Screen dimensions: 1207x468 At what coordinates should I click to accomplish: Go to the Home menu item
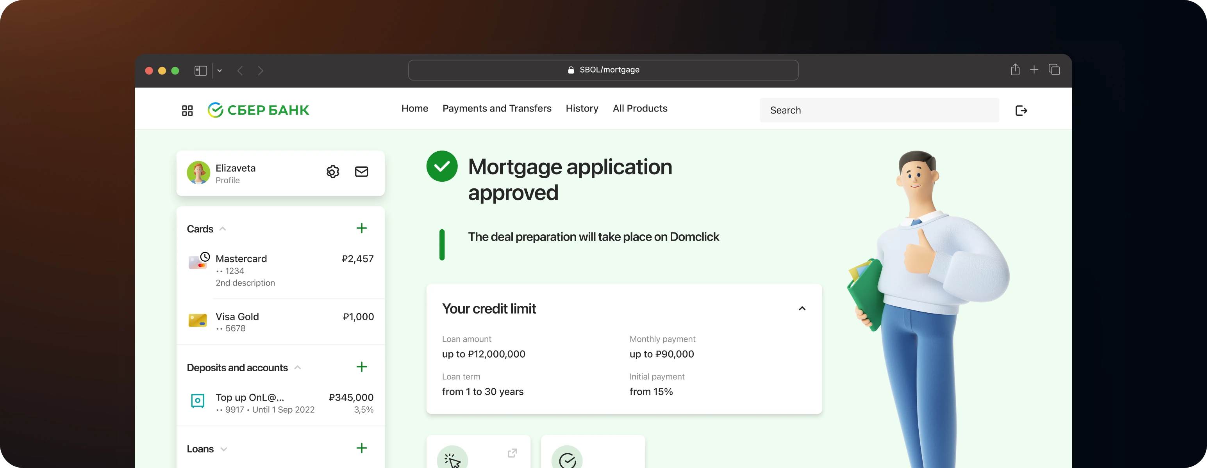coord(415,108)
